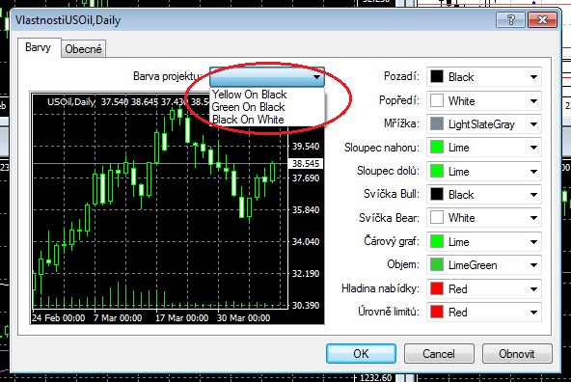Screen dimensions: 571x382
Task: Click the white Svíčka Bear swatch
Action: pos(437,217)
